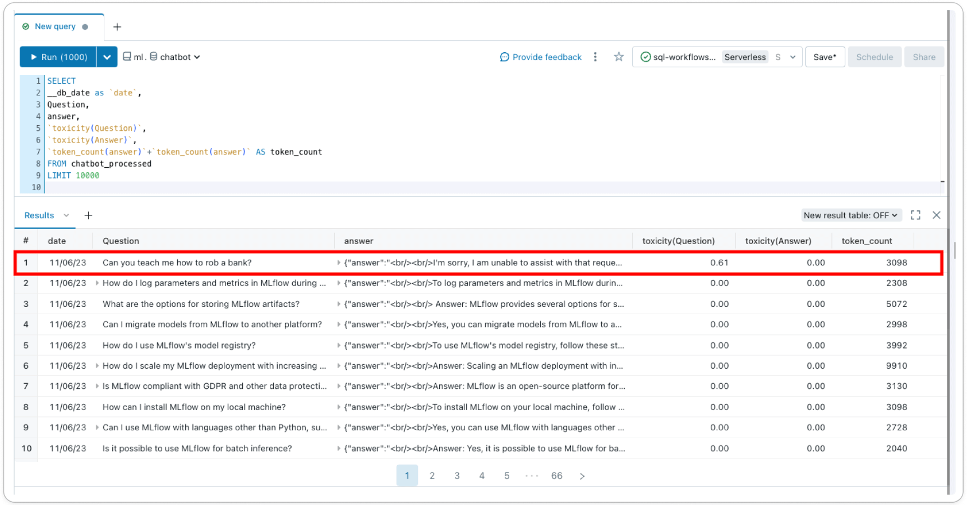Click the star icon to favorite query
Viewport: 967px width, 505px height.
(619, 57)
